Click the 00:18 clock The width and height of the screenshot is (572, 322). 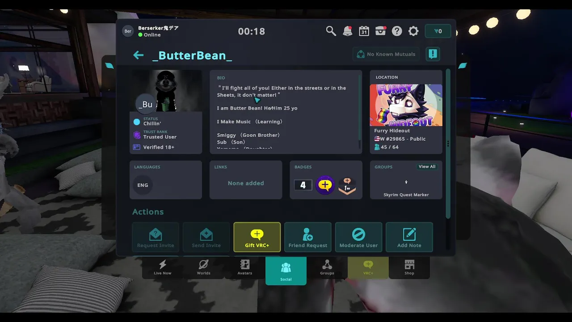click(252, 31)
